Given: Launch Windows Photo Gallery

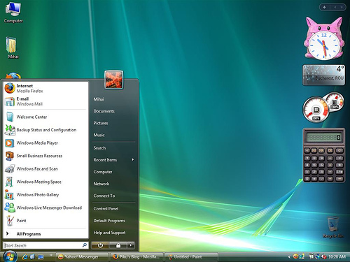Looking at the screenshot, I should (x=45, y=194).
